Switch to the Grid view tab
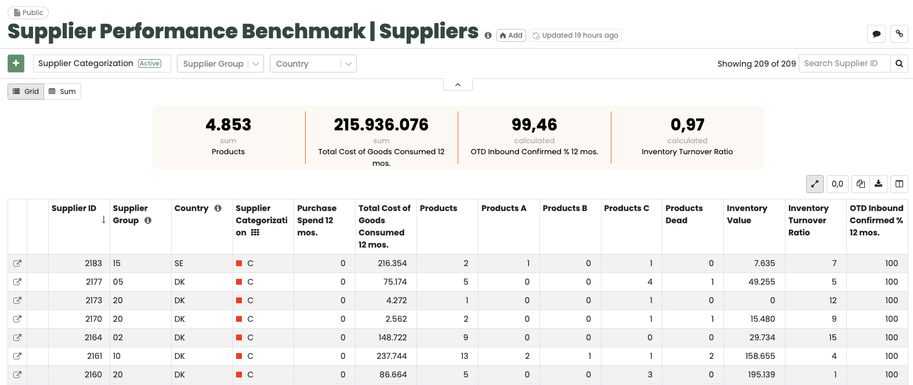The width and height of the screenshot is (913, 385). (26, 92)
